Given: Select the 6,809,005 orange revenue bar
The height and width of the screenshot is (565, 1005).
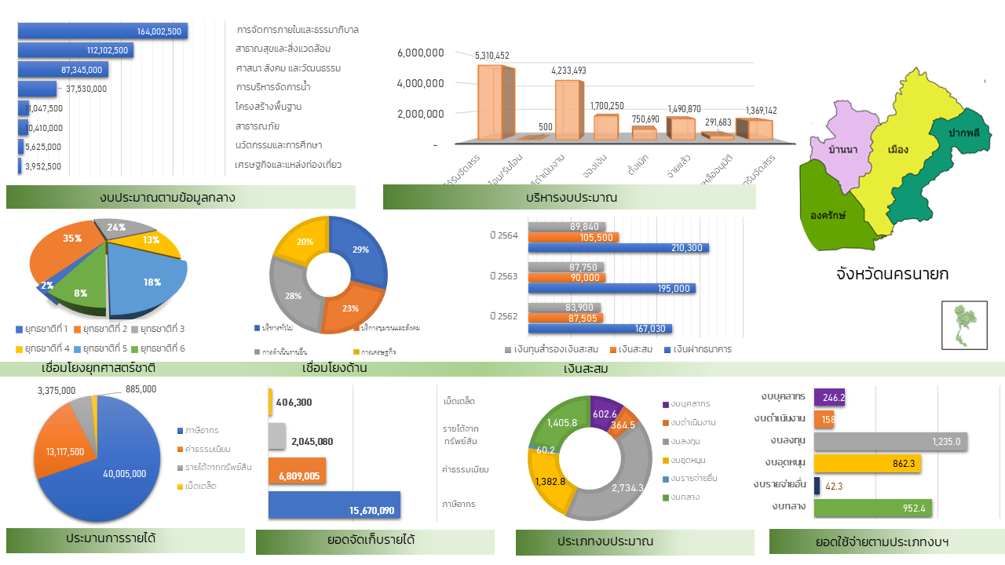Looking at the screenshot, I should (x=297, y=471).
